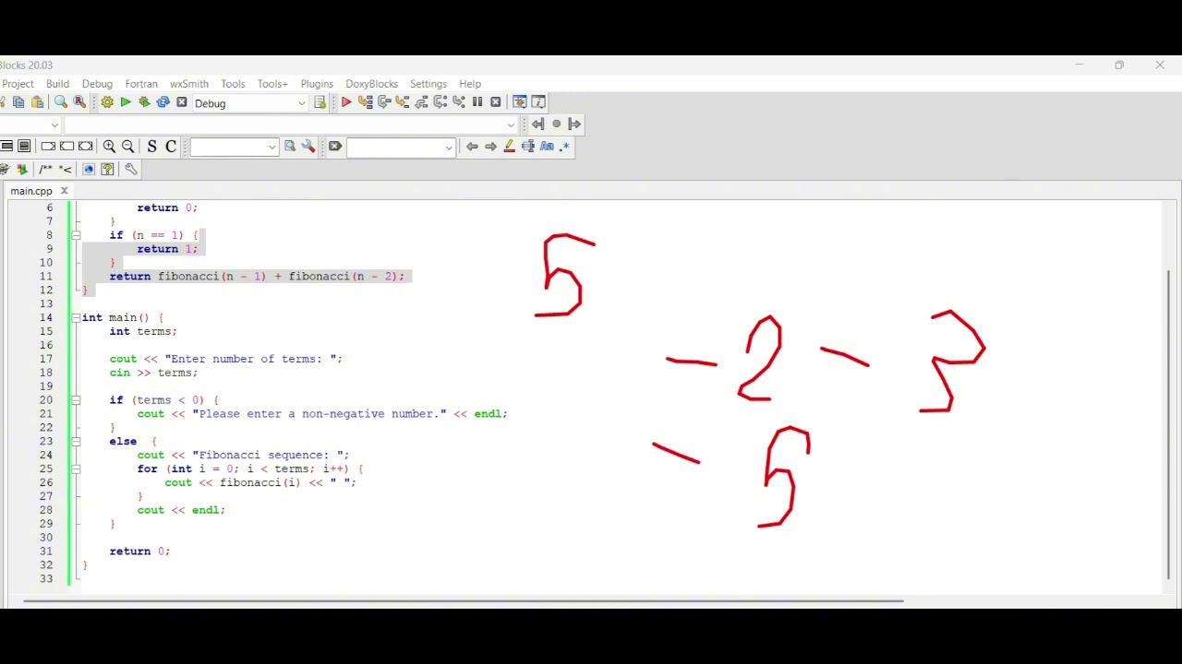Click the Paste clipboard icon
The height and width of the screenshot is (664, 1182).
(x=38, y=102)
